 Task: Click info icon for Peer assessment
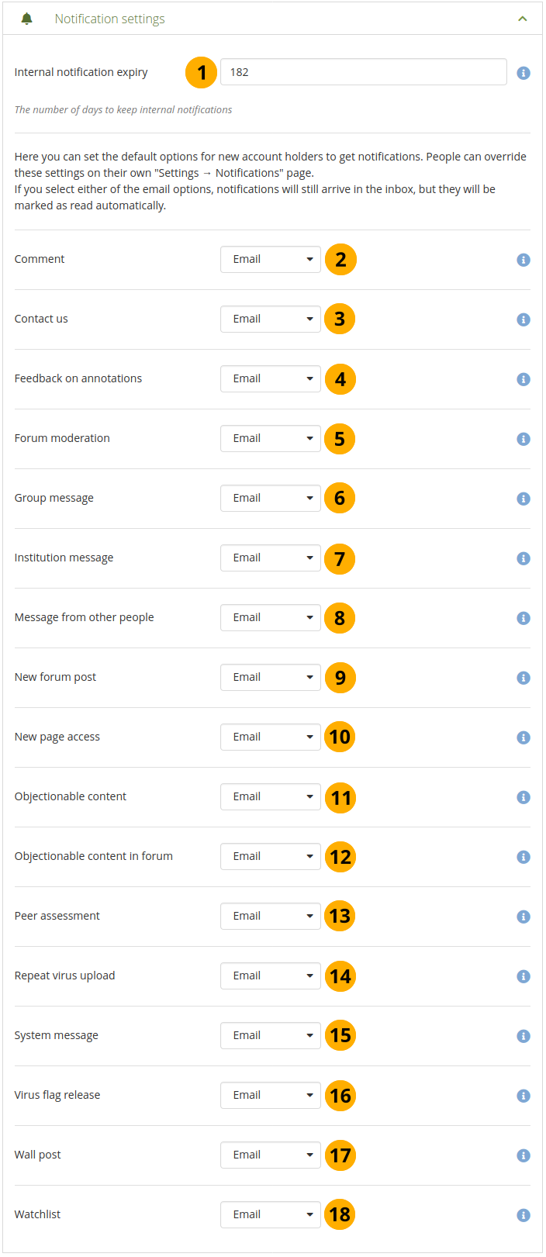coord(524,917)
